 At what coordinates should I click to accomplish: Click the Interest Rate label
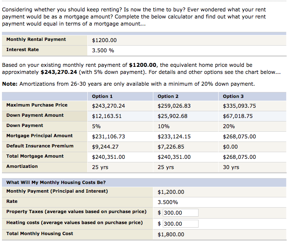(x=22, y=50)
